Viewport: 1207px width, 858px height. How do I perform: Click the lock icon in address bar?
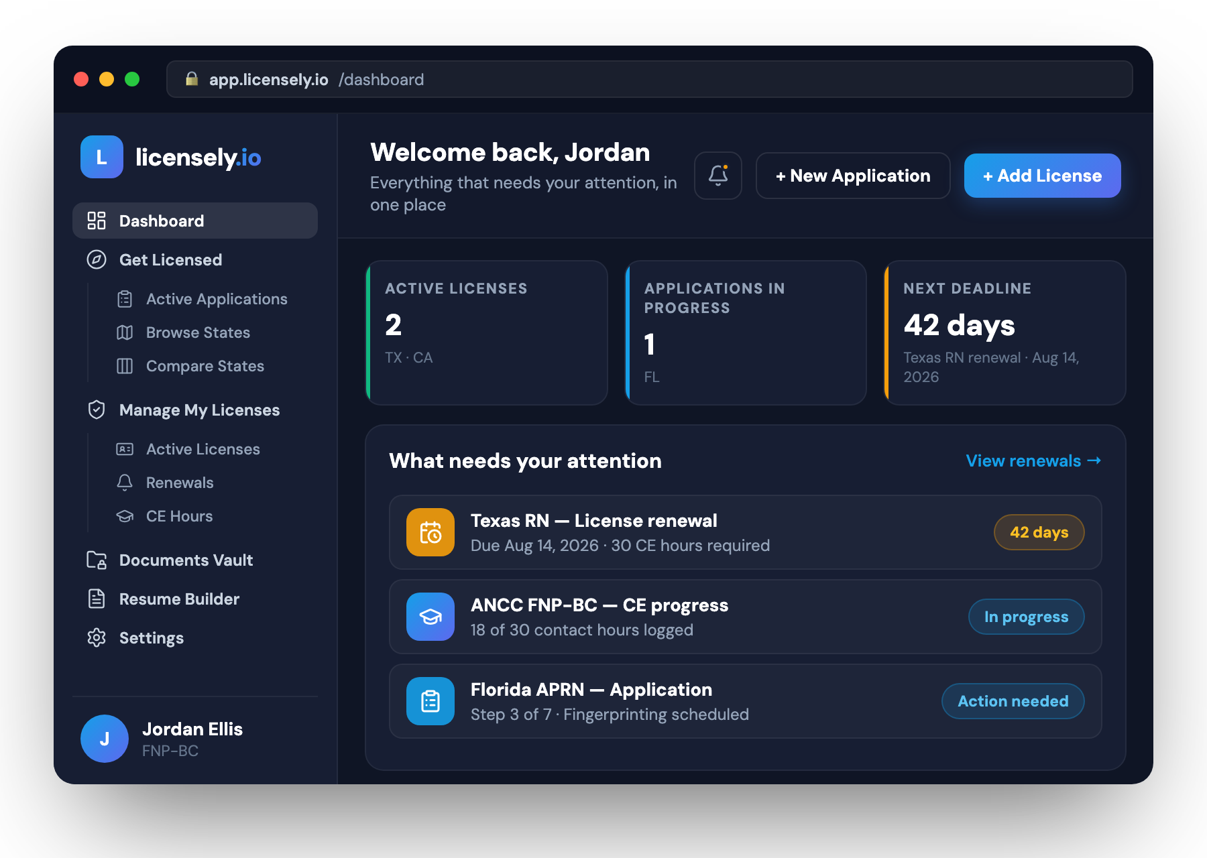(x=192, y=79)
